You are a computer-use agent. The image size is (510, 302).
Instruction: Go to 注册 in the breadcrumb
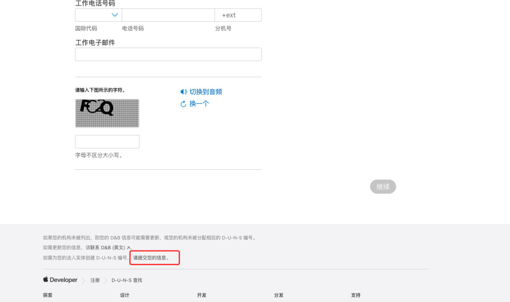[95, 280]
